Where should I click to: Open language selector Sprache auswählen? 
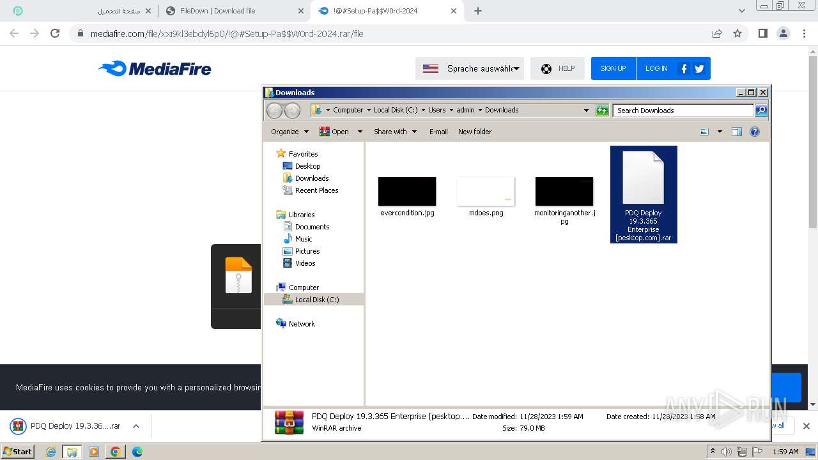tap(470, 68)
